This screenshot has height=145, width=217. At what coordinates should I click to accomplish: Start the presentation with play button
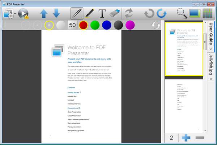point(24,13)
